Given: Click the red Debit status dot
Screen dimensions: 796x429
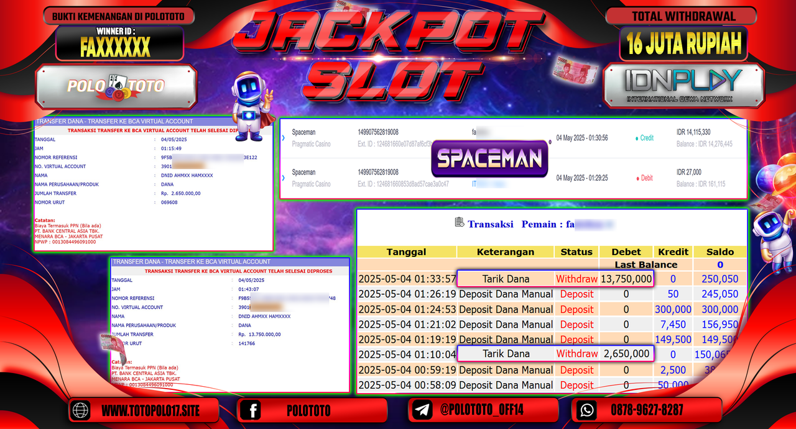Looking at the screenshot, I should click(x=637, y=178).
